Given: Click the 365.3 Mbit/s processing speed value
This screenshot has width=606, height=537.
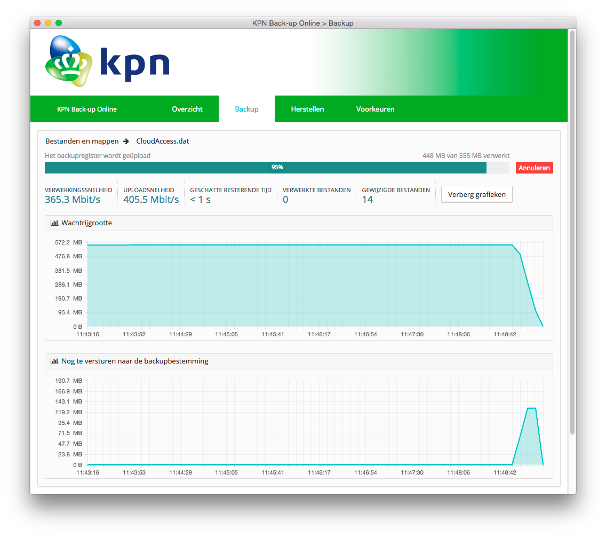Looking at the screenshot, I should pos(72,200).
